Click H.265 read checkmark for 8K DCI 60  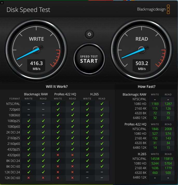pyautogui.click(x=102, y=166)
